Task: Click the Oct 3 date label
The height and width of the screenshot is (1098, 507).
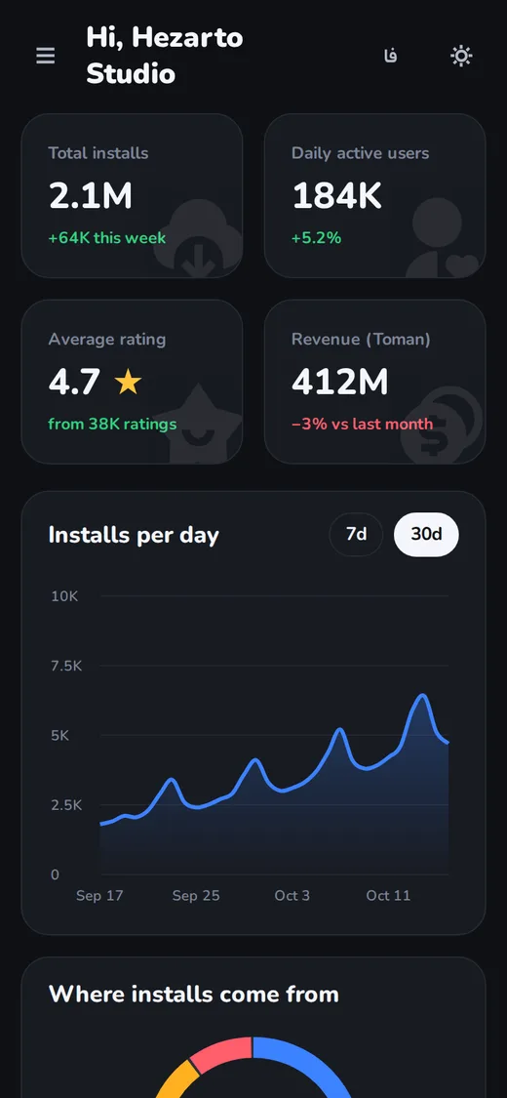Action: coord(292,896)
